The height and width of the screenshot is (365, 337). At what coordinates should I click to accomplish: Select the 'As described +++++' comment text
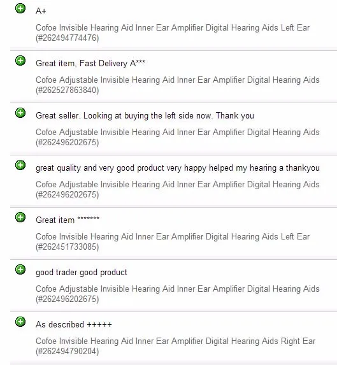click(74, 324)
